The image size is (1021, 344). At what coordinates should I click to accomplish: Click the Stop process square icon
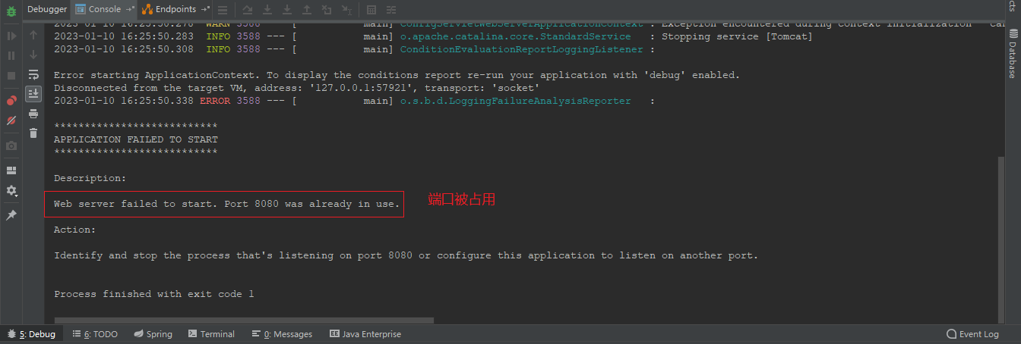11,76
